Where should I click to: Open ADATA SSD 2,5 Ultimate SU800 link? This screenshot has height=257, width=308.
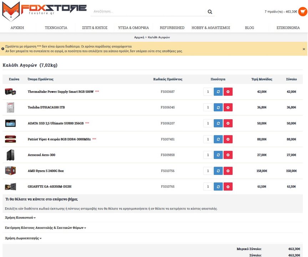click(x=56, y=124)
